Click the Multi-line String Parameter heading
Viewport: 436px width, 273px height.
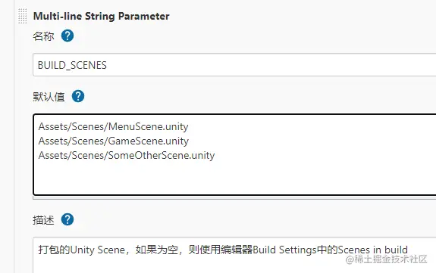pyautogui.click(x=101, y=16)
